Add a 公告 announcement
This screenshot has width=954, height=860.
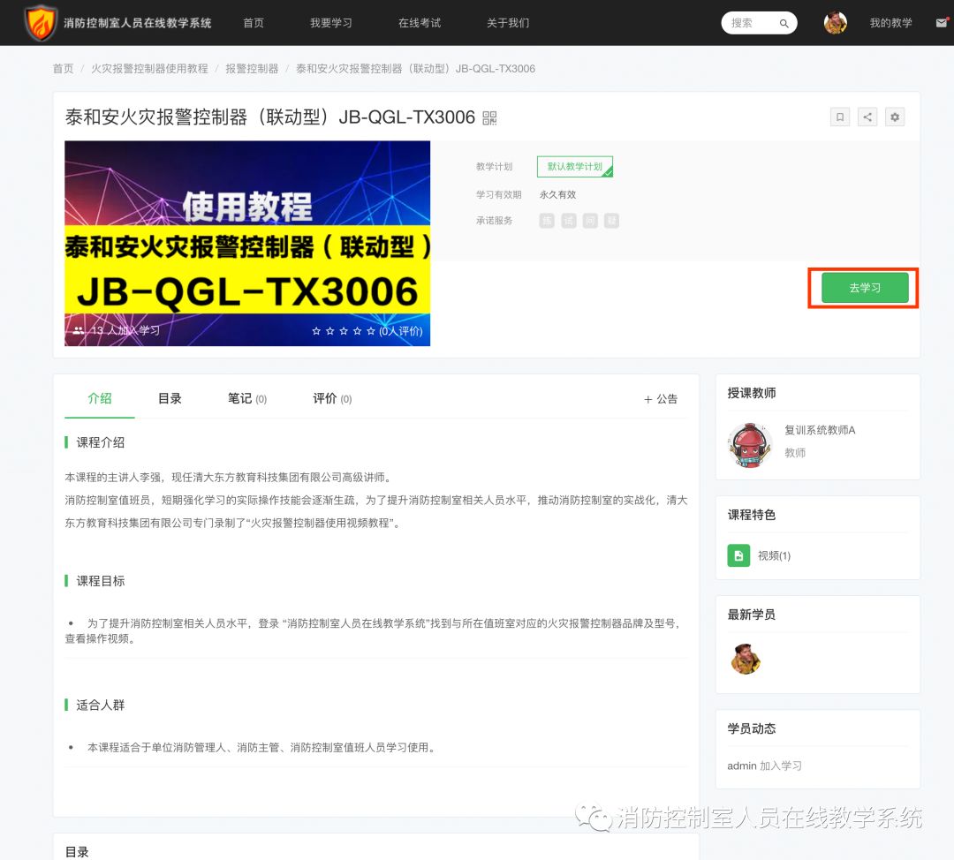point(661,399)
